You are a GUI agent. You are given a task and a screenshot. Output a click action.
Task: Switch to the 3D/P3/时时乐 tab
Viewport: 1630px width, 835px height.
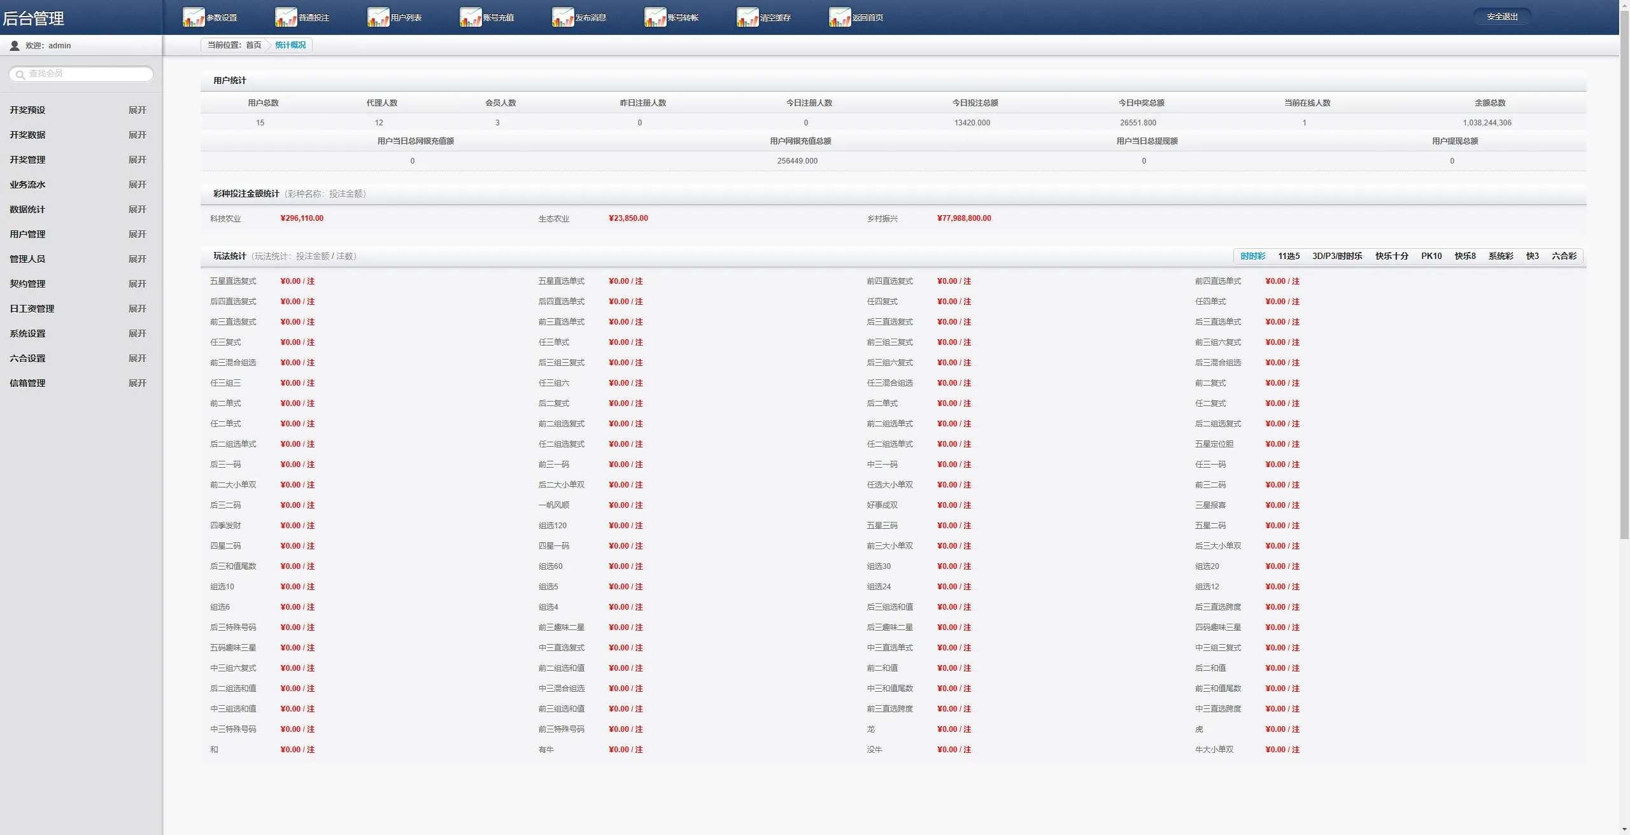click(1337, 256)
